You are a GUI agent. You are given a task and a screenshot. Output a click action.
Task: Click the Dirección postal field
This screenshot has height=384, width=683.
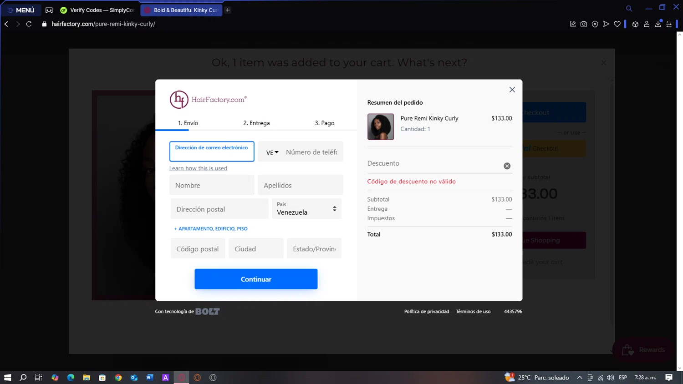point(219,209)
